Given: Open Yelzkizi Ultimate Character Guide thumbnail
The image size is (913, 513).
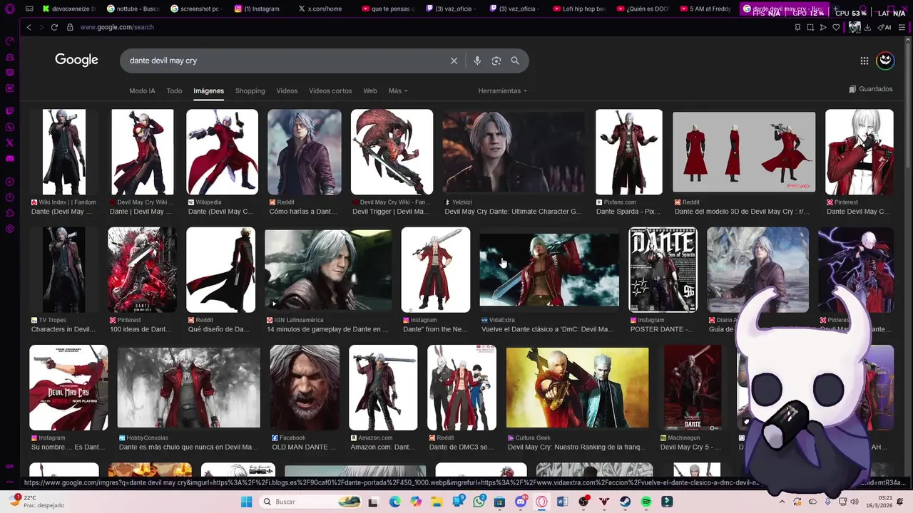Looking at the screenshot, I should click(514, 152).
